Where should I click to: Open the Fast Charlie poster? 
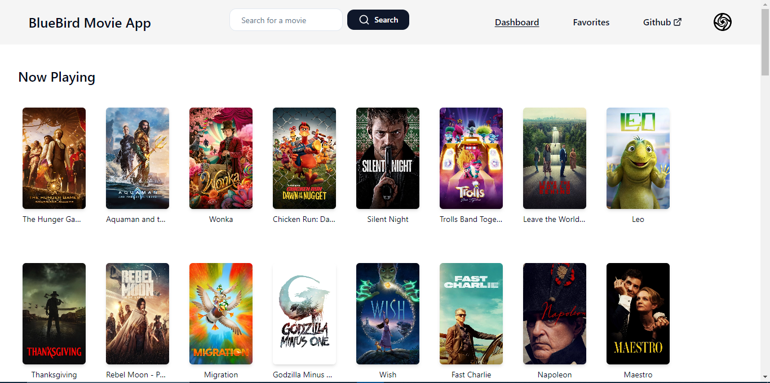pyautogui.click(x=471, y=314)
